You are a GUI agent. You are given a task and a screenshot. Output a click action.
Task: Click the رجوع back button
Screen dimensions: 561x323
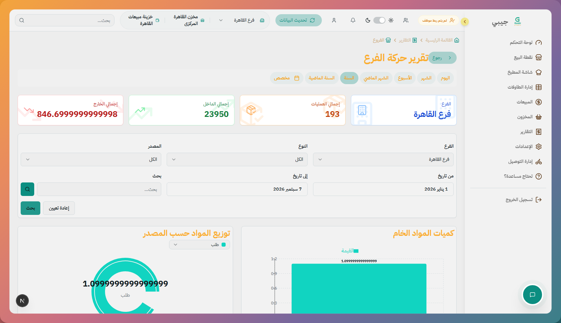tap(442, 58)
